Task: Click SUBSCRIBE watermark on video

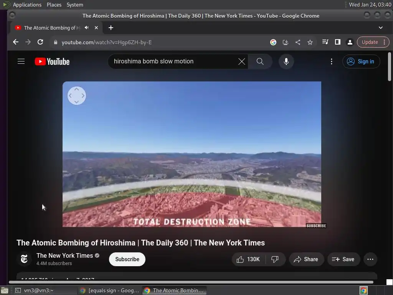Action: coord(316,226)
